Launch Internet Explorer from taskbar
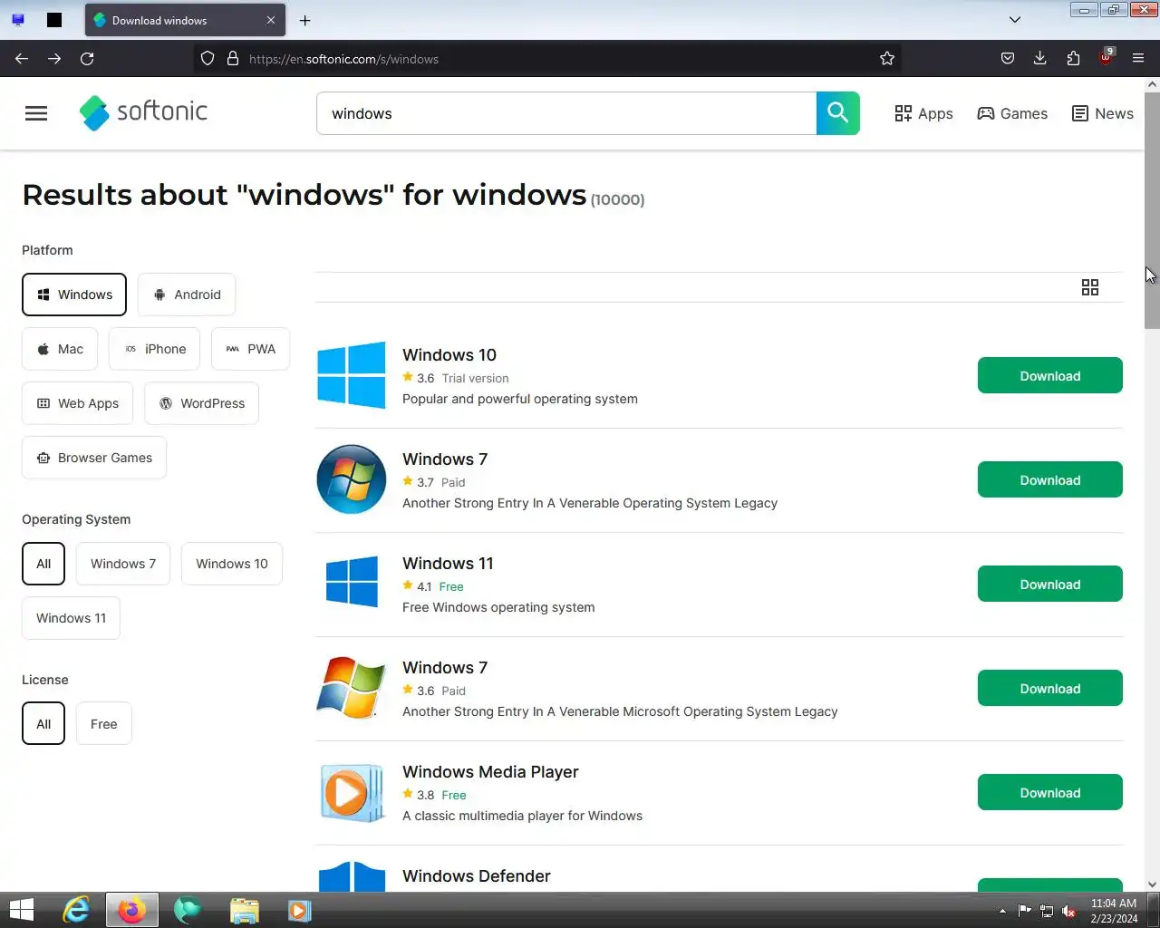1160x928 pixels. 76,910
